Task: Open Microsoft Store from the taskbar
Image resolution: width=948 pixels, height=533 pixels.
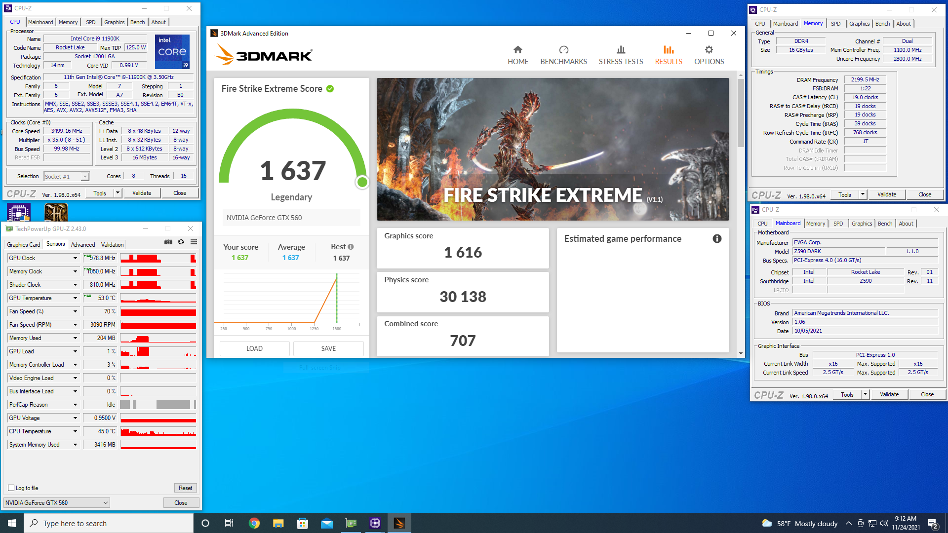Action: point(302,523)
